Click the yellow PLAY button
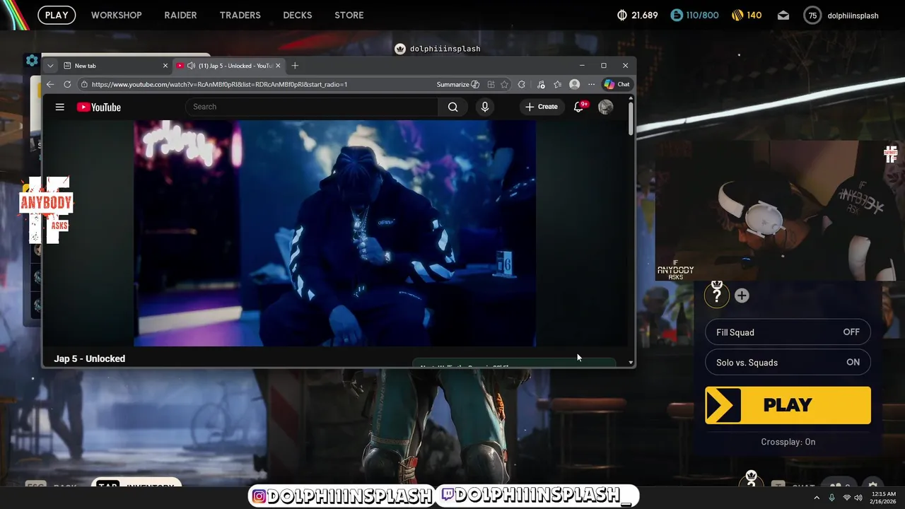This screenshot has height=509, width=905. (x=788, y=405)
